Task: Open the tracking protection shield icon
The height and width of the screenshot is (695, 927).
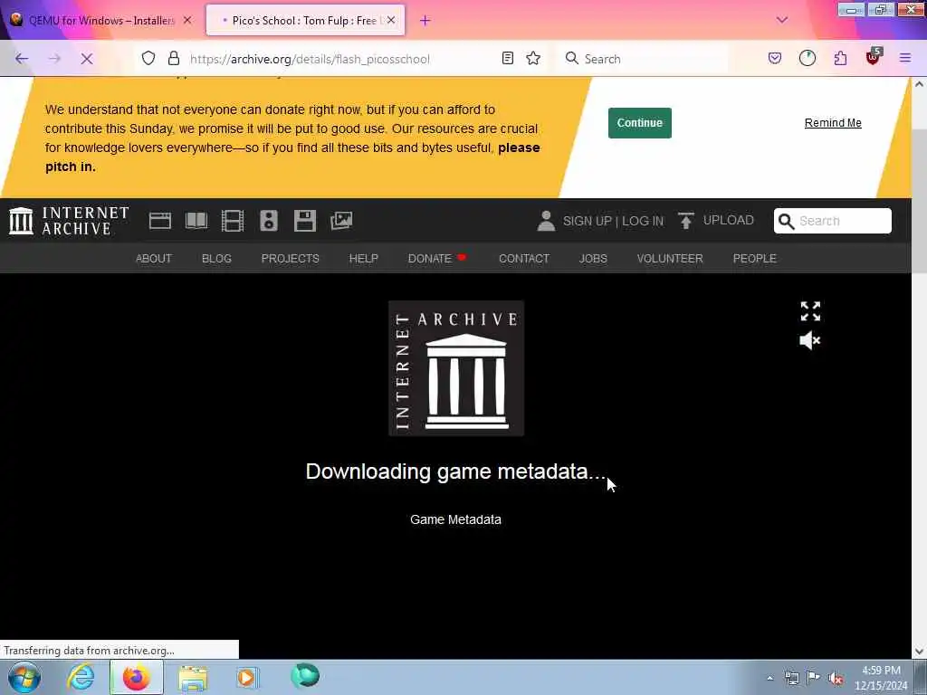Action: (148, 58)
